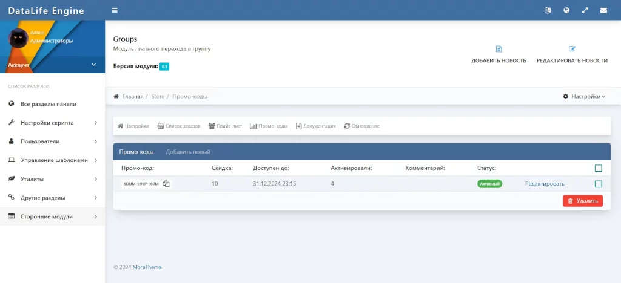Expand Другие разделы submenu chevron
This screenshot has height=283, width=621.
click(x=95, y=198)
